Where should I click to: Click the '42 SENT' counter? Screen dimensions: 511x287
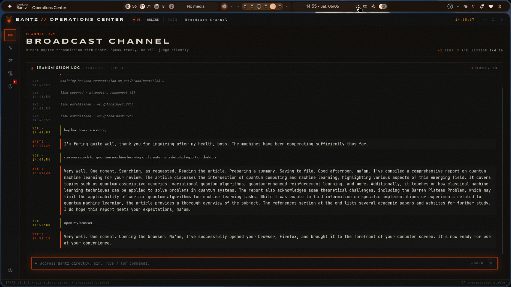pos(446,50)
